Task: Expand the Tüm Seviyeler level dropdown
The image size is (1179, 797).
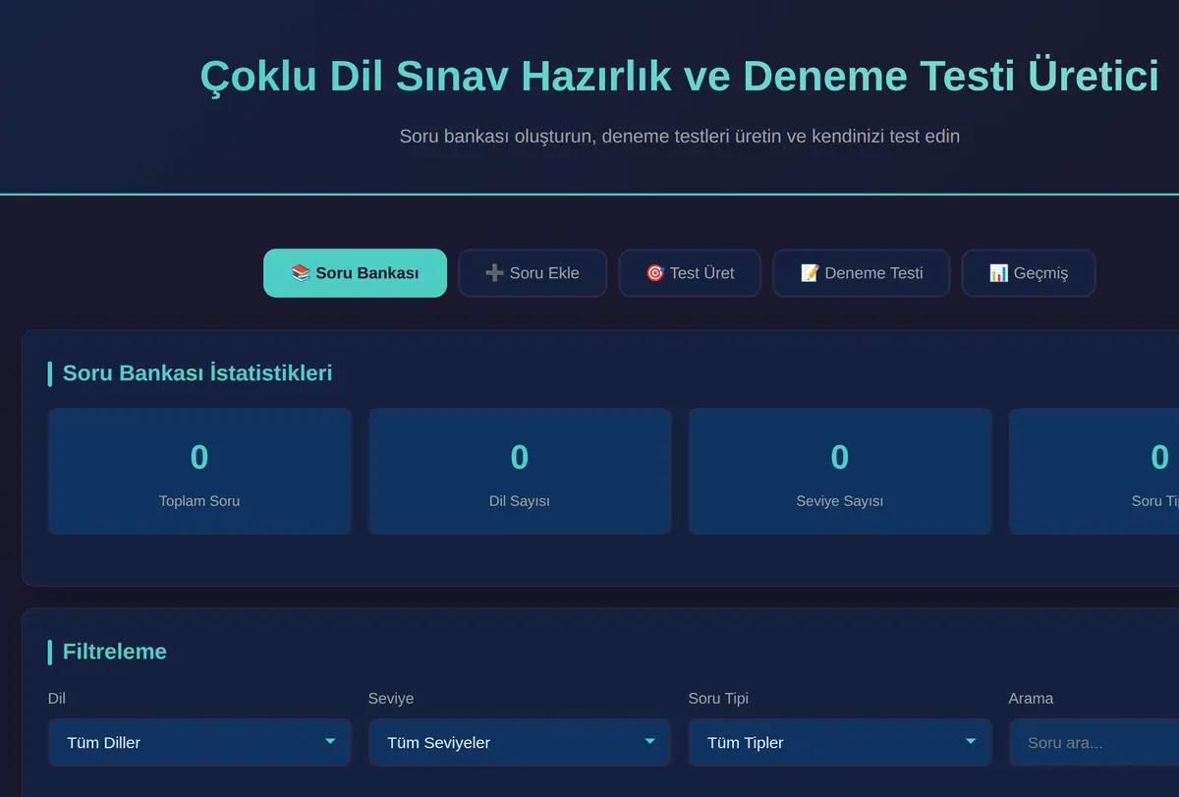Action: (520, 742)
